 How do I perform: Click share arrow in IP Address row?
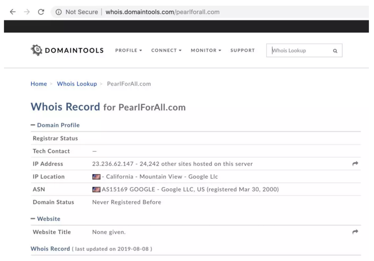(x=355, y=164)
